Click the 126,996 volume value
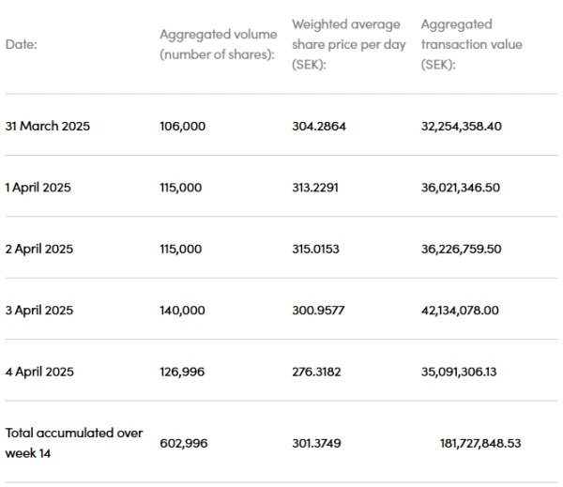Viewport: 563px width, 487px height. click(181, 372)
